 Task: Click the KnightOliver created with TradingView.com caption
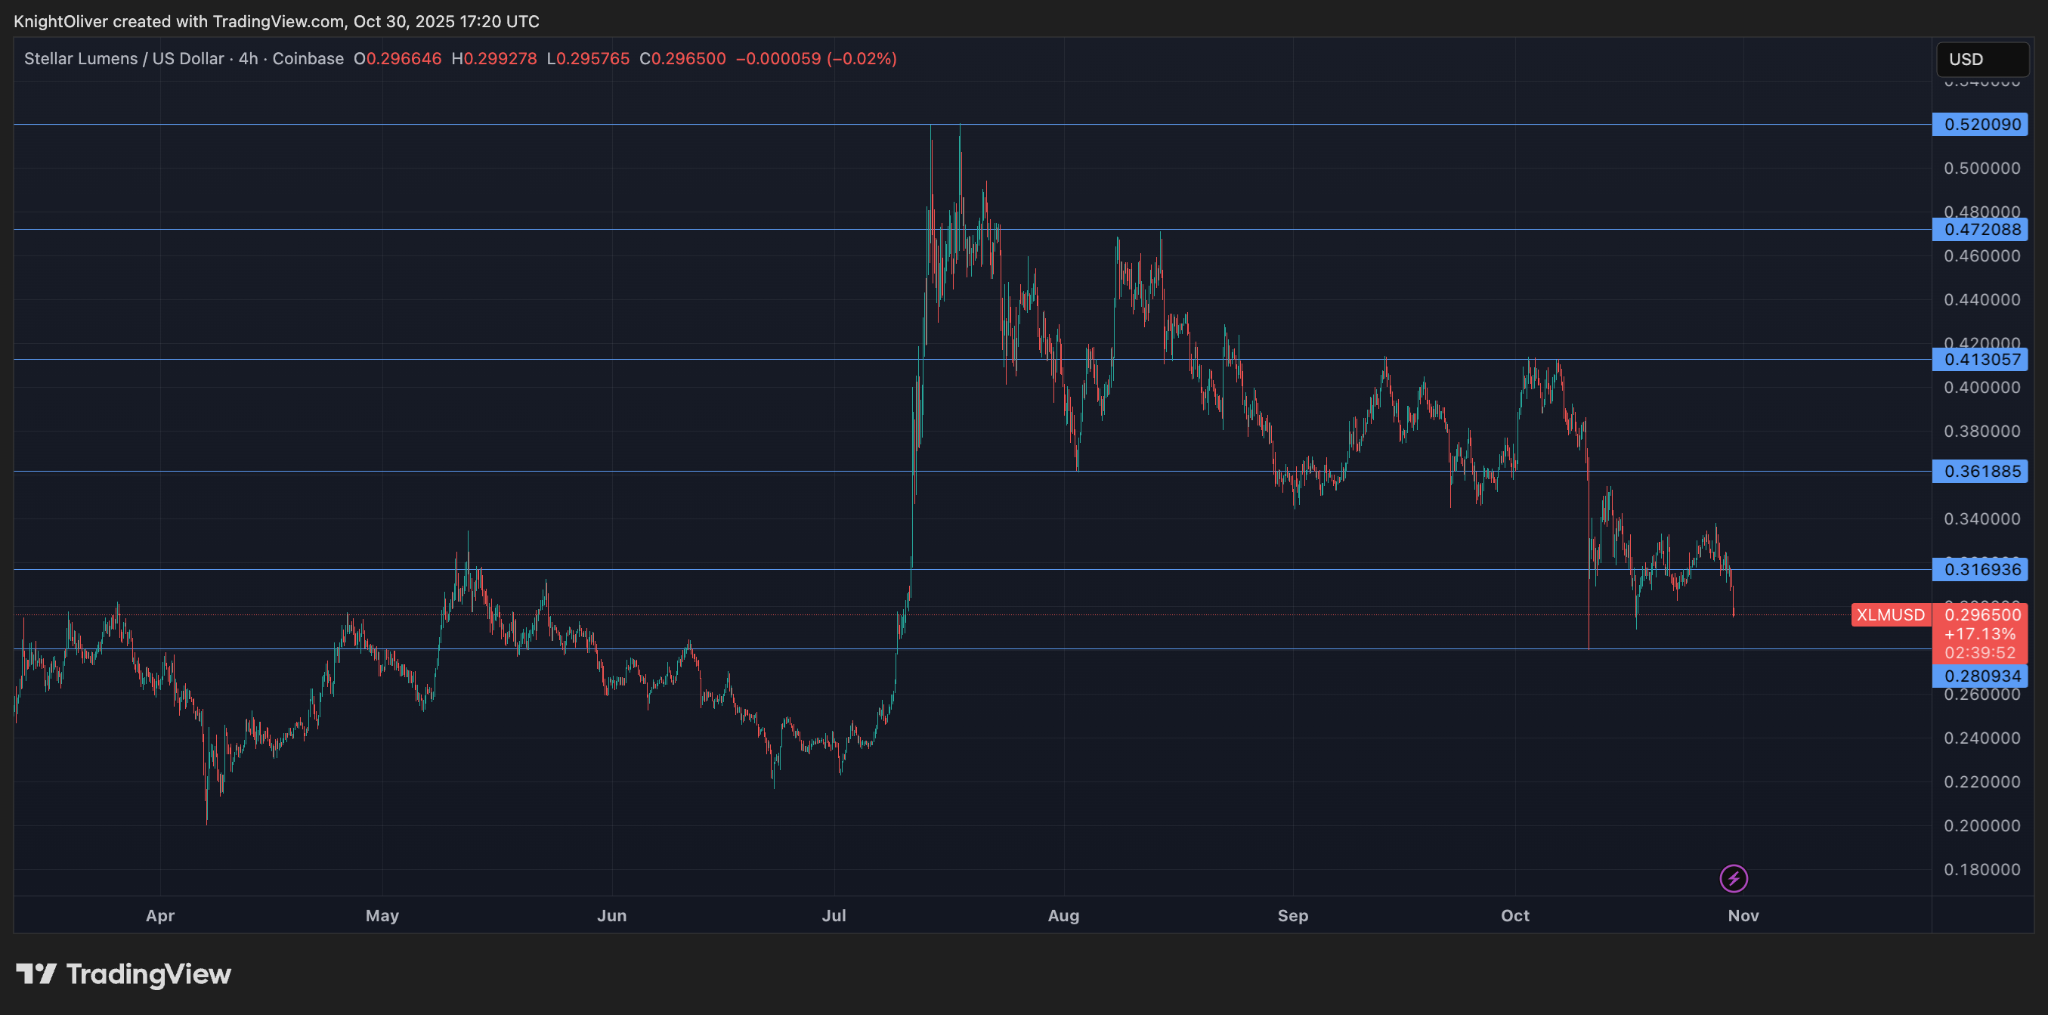(x=276, y=21)
